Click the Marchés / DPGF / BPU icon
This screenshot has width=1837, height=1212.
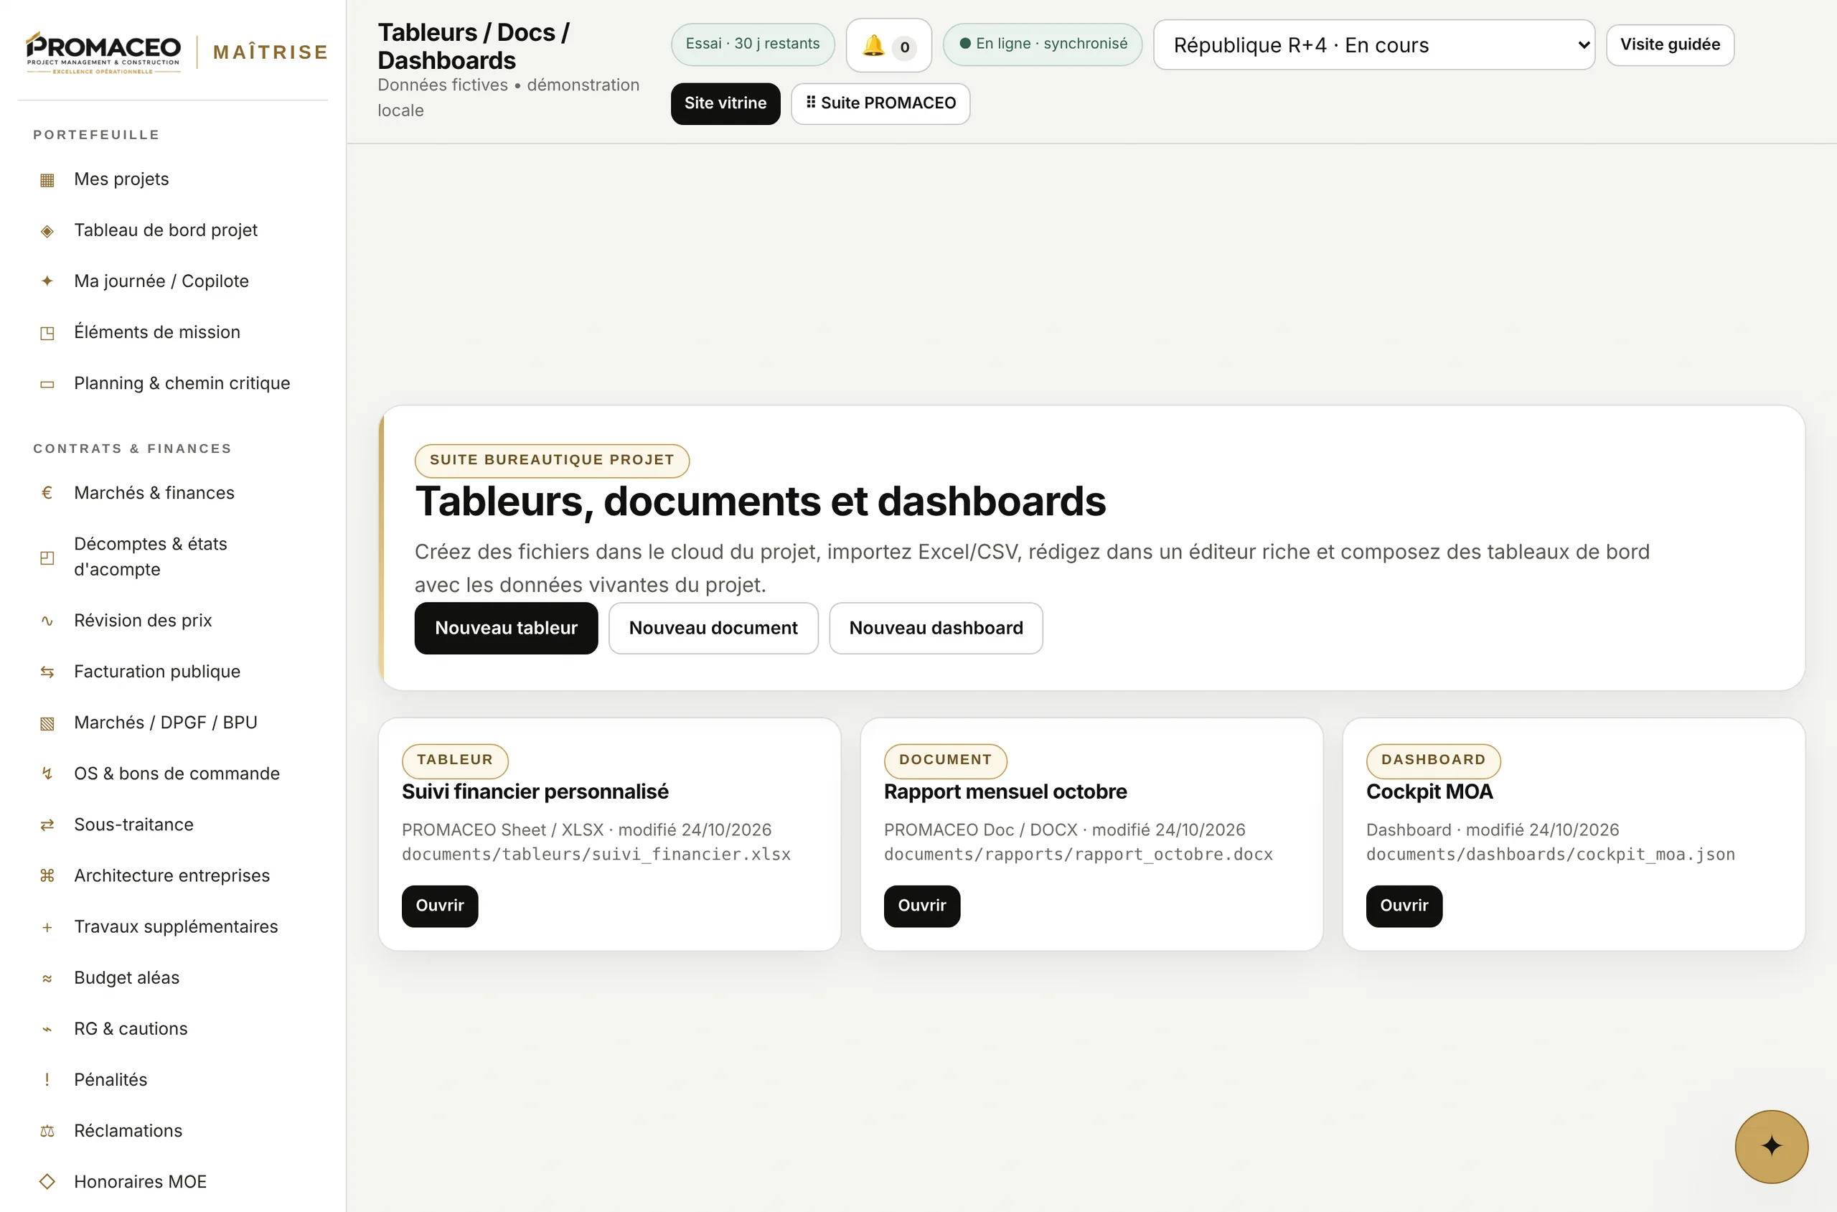[47, 723]
